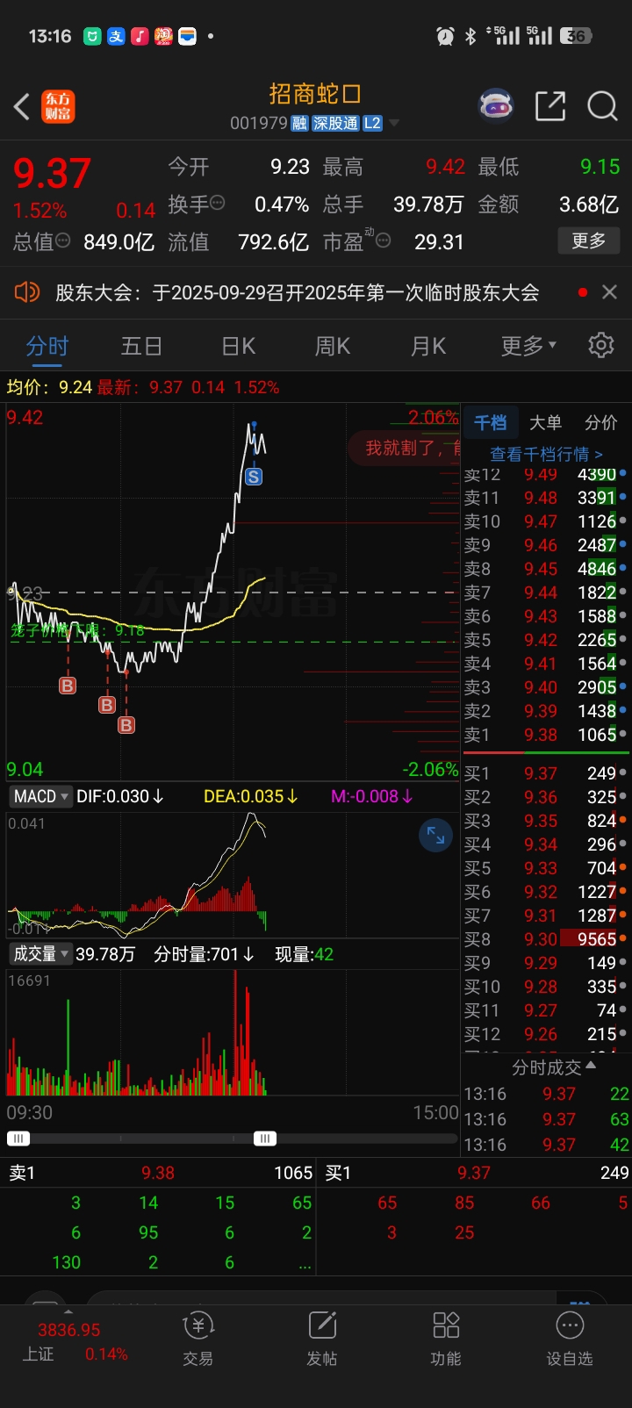Tap the 融 margin badge
The image size is (632, 1408).
click(299, 123)
